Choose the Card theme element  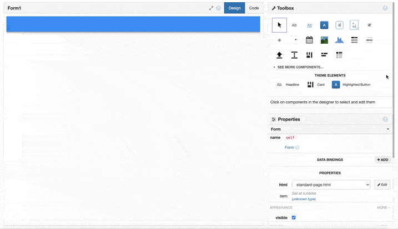(316, 85)
